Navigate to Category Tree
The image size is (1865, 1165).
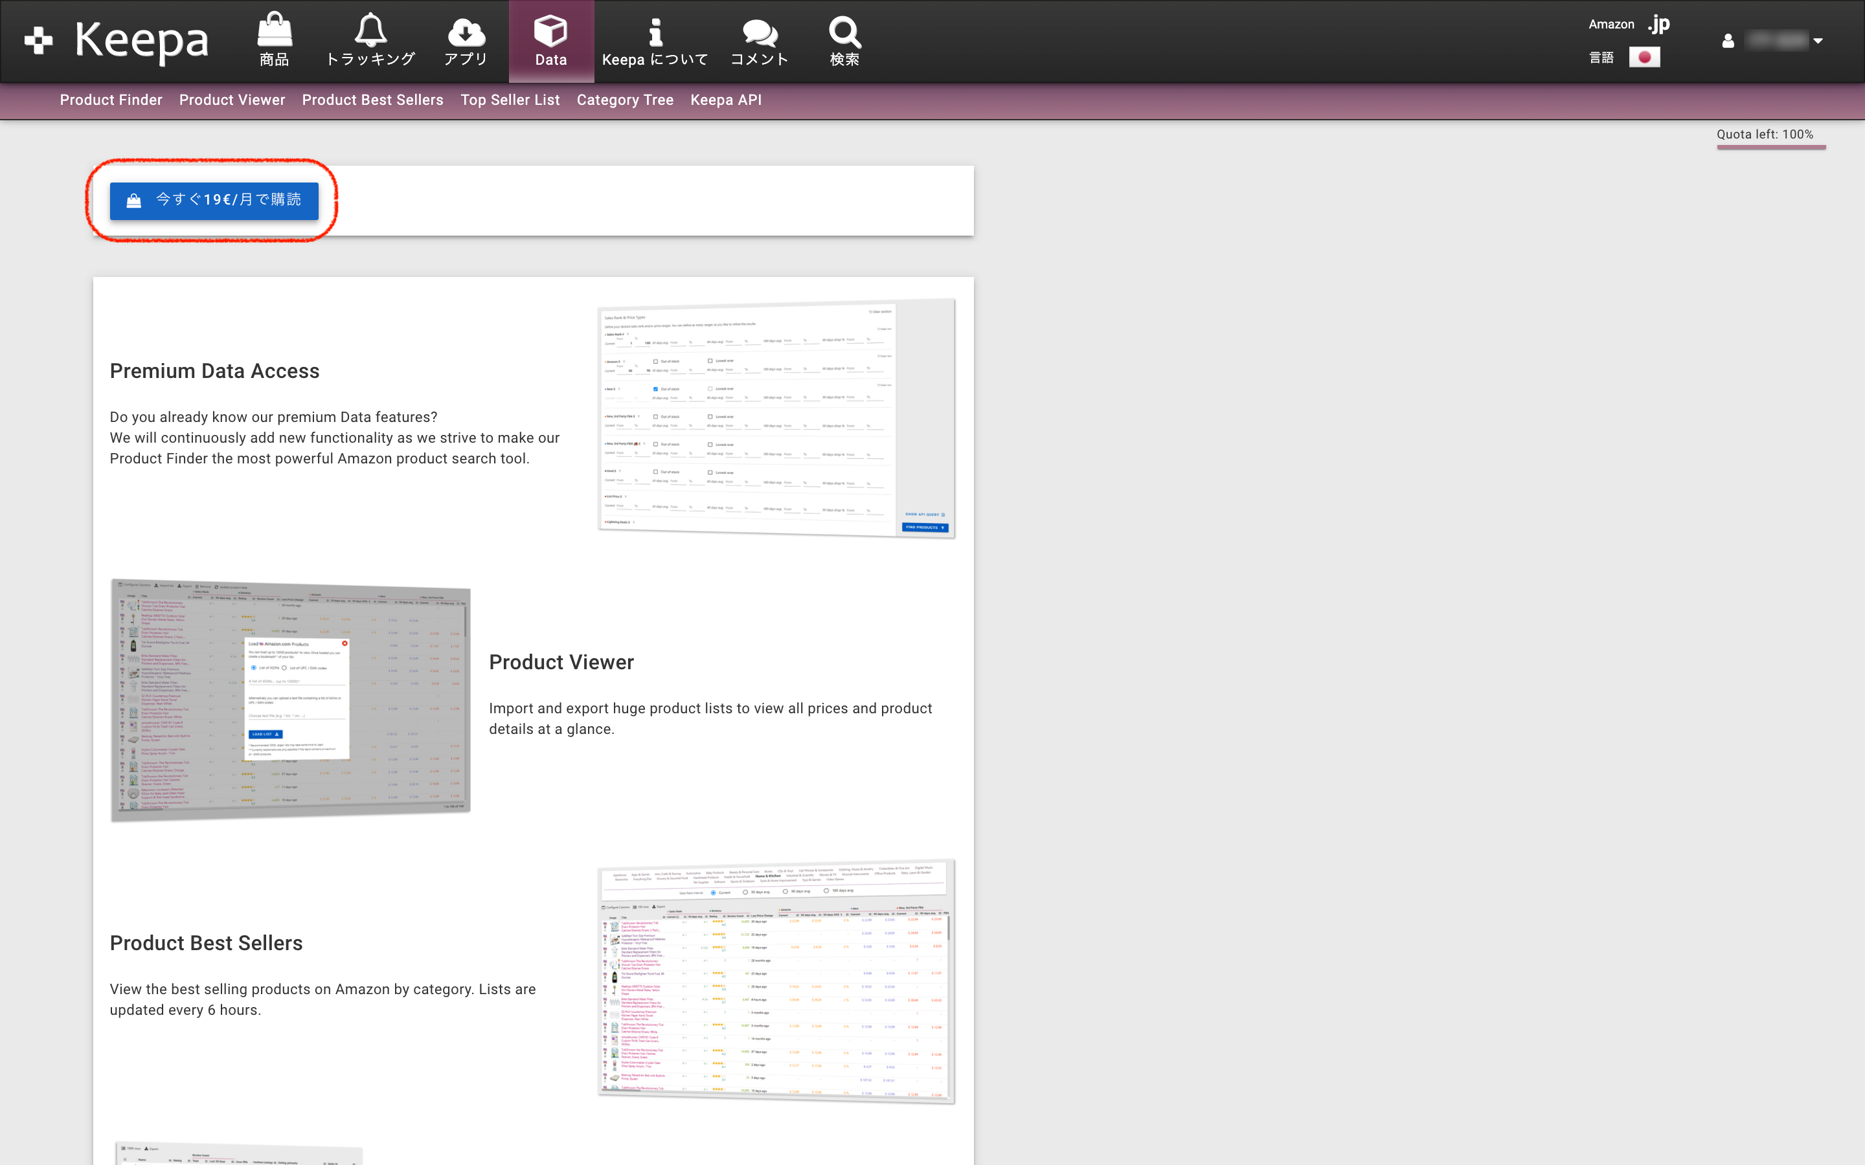click(x=624, y=100)
